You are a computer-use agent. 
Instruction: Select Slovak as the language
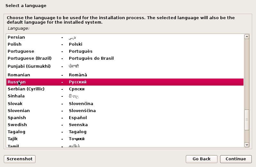pos(15,104)
